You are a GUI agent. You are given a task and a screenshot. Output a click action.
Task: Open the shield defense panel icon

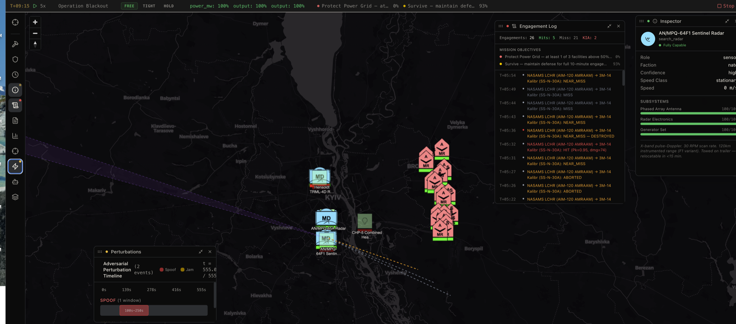coord(15,59)
